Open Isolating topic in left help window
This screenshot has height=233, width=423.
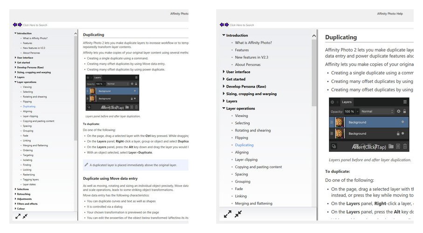pos(27,160)
